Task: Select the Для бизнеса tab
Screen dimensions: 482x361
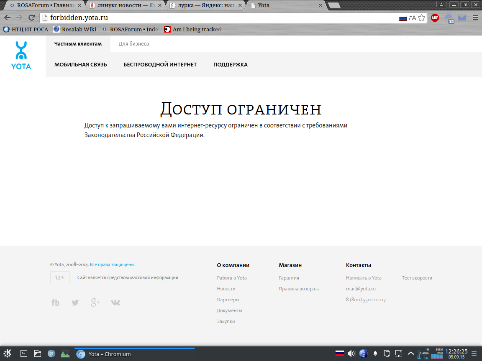Action: tap(134, 43)
